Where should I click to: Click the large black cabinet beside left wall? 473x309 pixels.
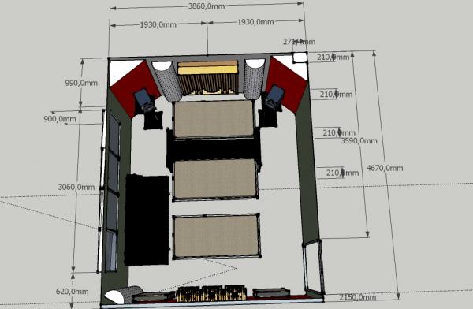(x=147, y=220)
